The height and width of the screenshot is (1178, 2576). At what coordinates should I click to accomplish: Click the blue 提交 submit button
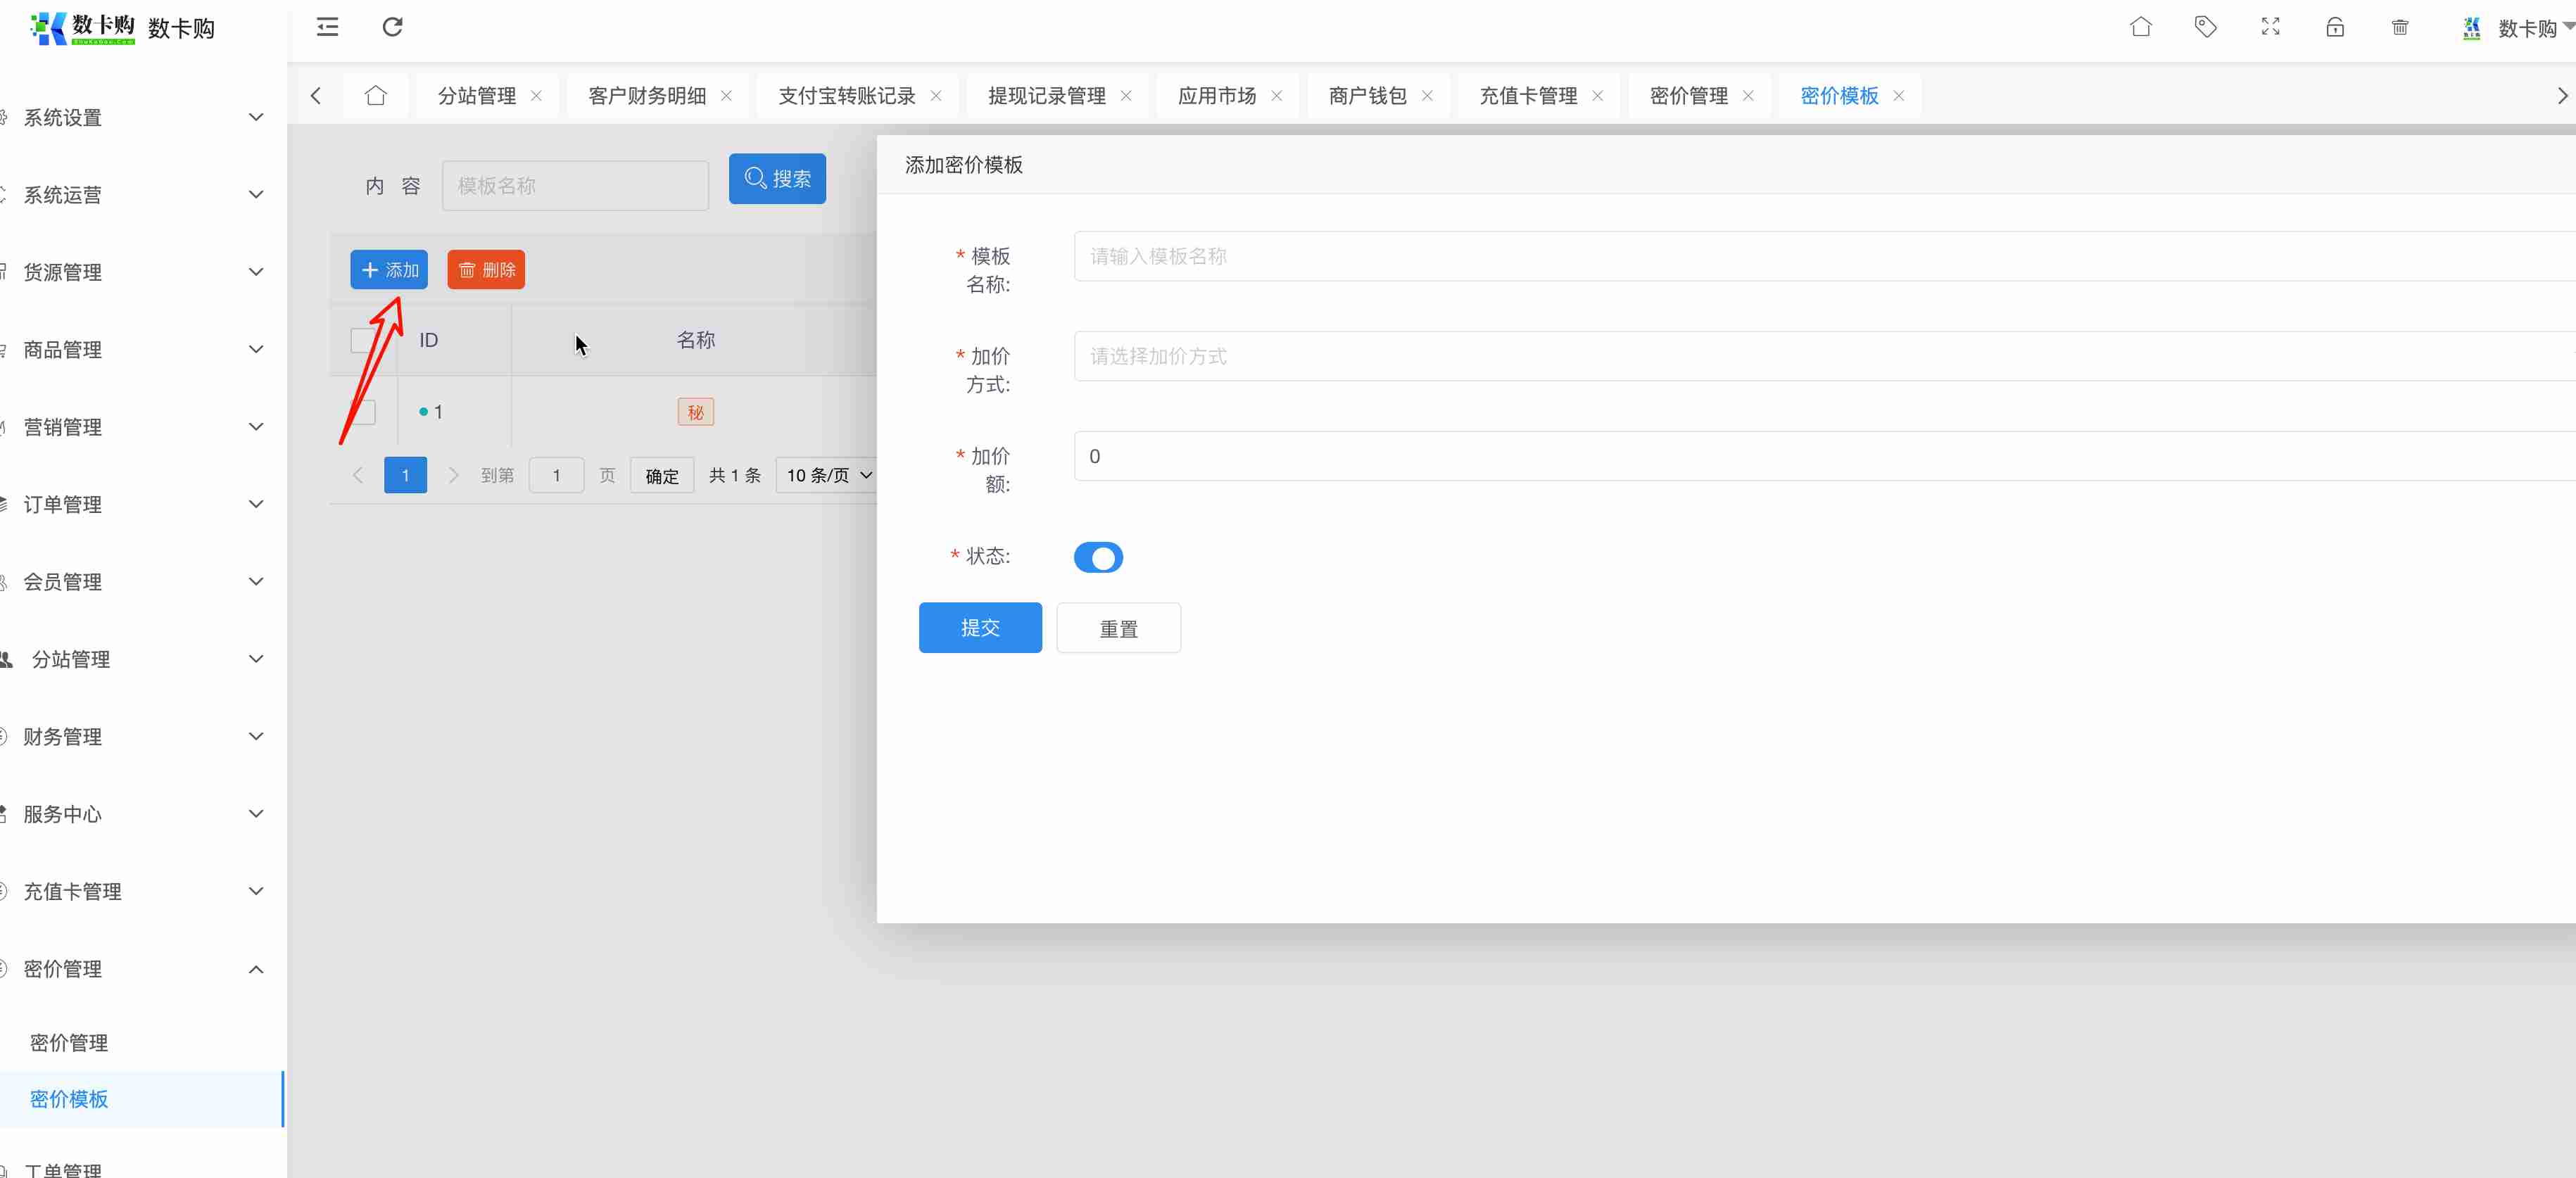click(979, 628)
